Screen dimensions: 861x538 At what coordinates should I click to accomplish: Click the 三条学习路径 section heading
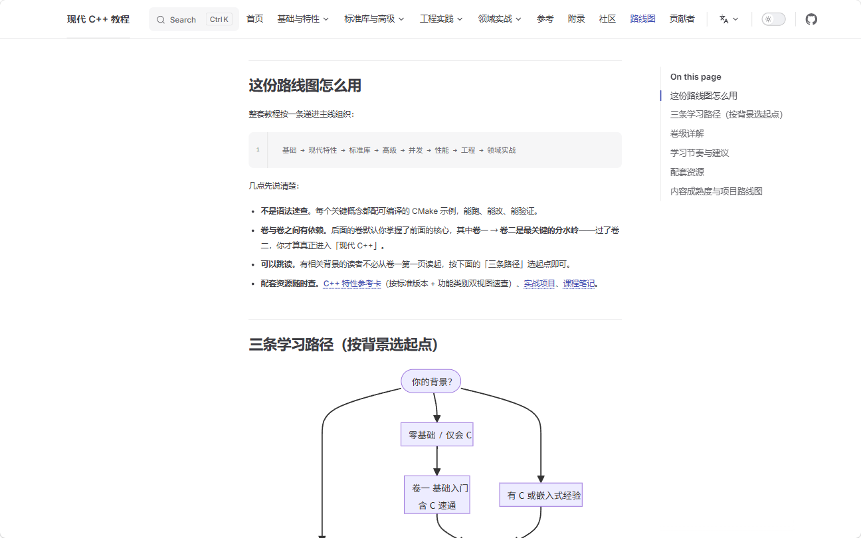[343, 345]
